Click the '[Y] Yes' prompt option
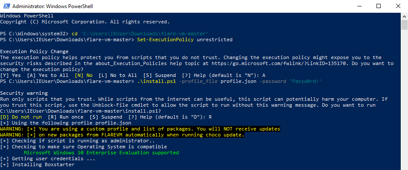 pos(11,75)
